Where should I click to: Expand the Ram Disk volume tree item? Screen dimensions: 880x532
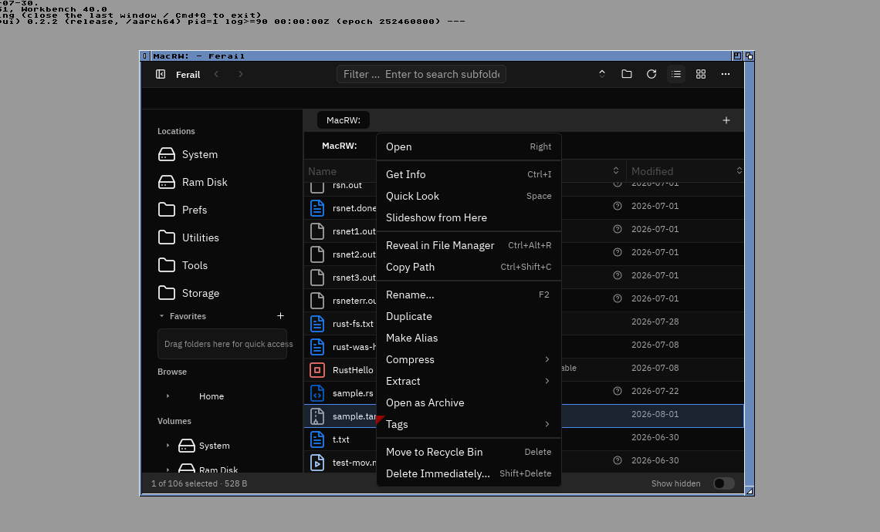pos(168,470)
